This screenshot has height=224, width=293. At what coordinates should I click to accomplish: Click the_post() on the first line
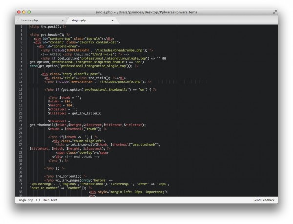tap(51, 27)
